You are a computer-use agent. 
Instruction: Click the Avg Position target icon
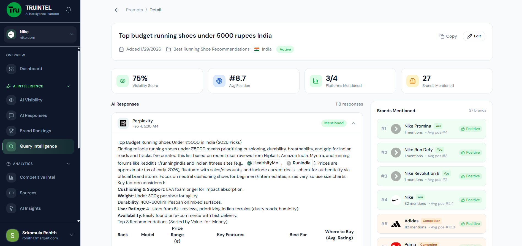pyautogui.click(x=219, y=81)
